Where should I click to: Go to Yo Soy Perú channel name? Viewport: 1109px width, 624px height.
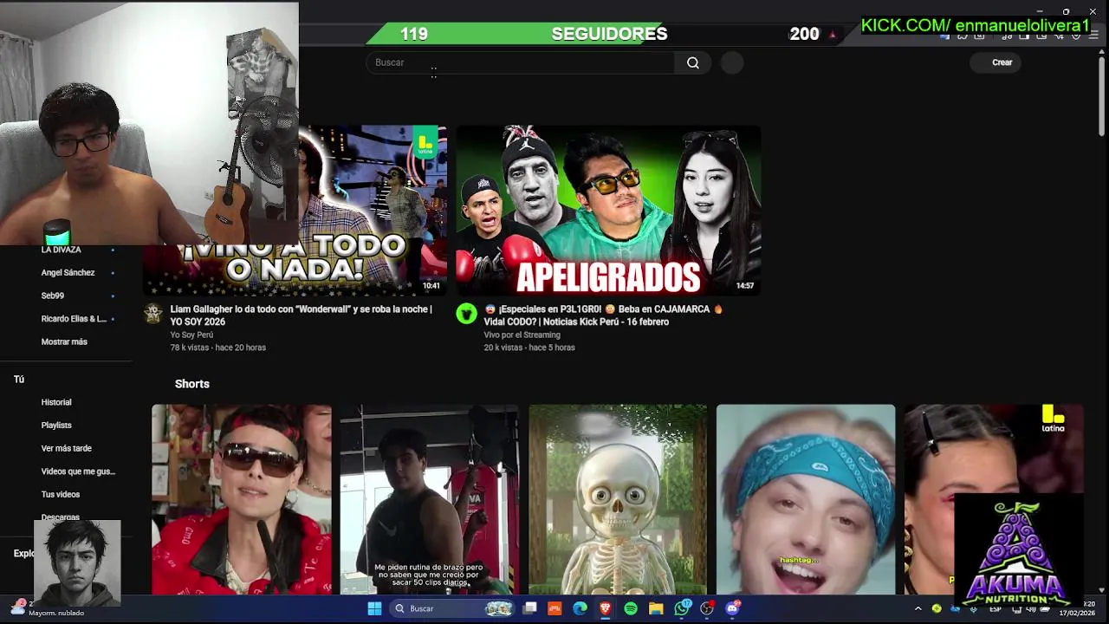click(x=191, y=335)
